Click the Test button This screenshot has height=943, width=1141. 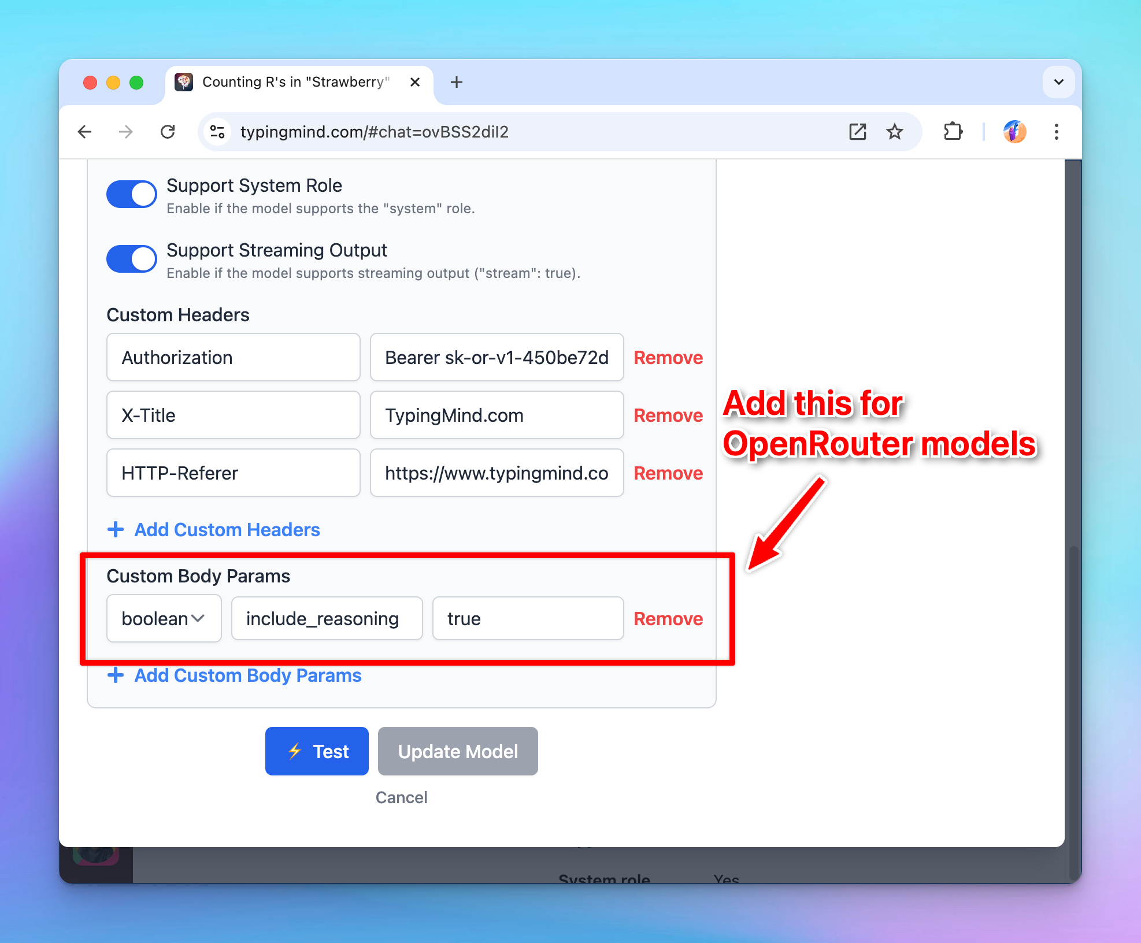click(317, 751)
